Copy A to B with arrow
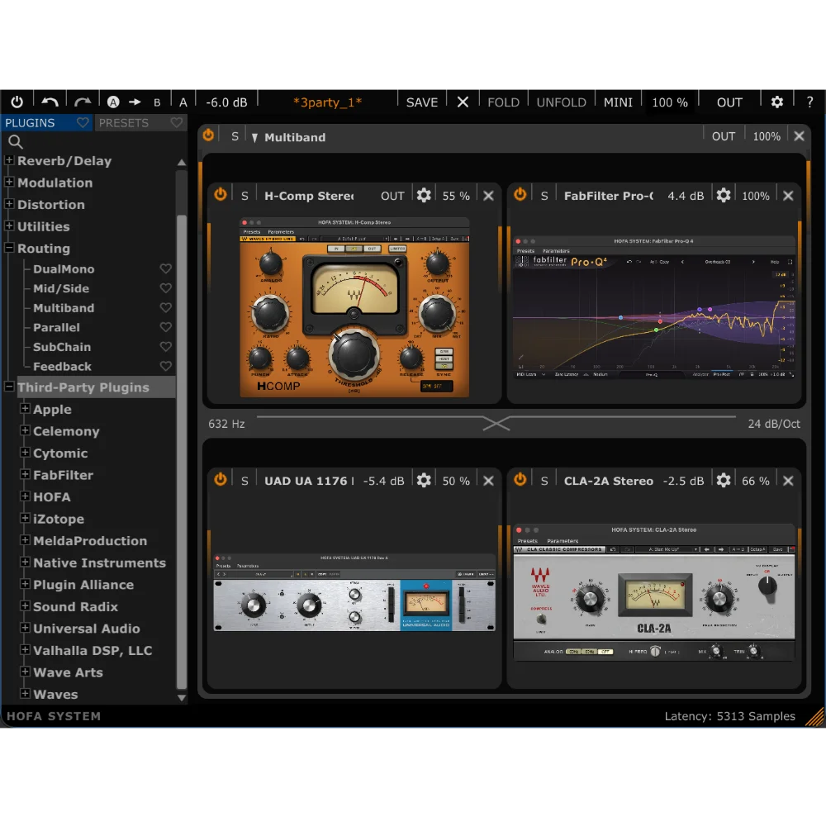This screenshot has height=826, width=826. click(x=135, y=102)
